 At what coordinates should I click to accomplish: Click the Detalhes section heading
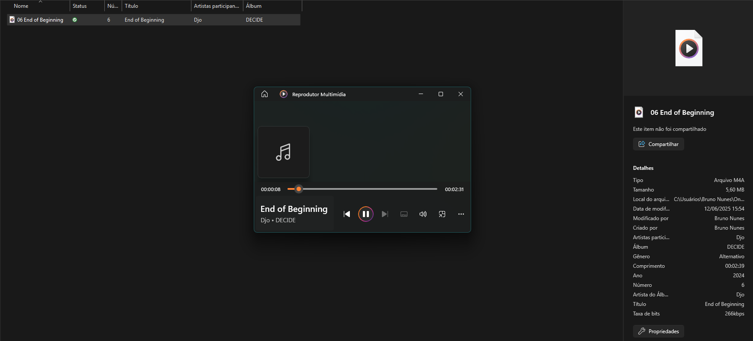(x=643, y=168)
